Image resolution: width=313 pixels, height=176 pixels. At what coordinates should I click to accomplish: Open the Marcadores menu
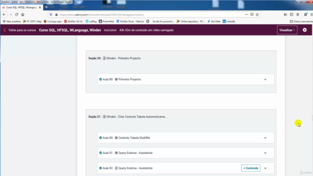(x=43, y=2)
